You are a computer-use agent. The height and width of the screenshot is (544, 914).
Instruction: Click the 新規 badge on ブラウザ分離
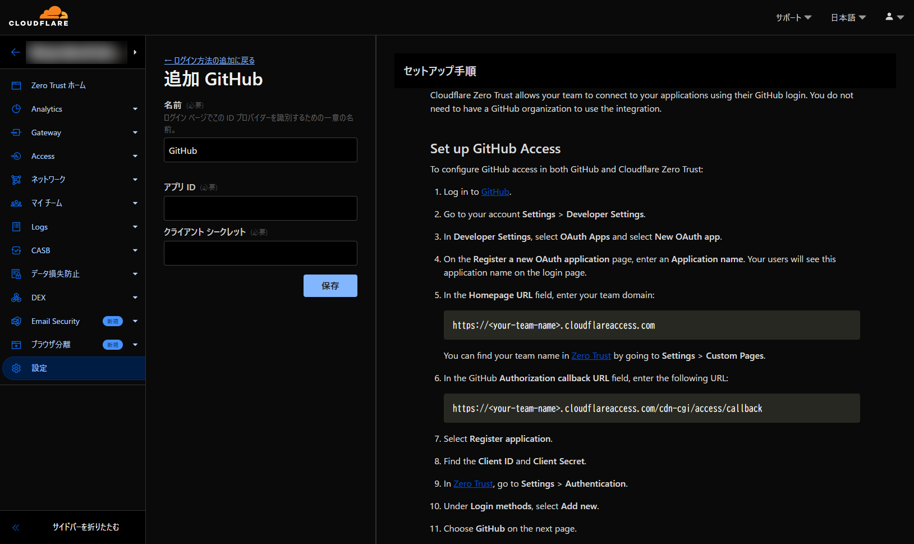pyautogui.click(x=113, y=345)
